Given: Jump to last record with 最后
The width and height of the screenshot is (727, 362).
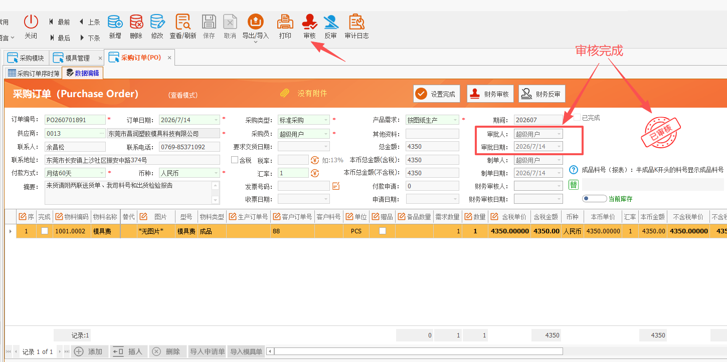Looking at the screenshot, I should [x=60, y=38].
